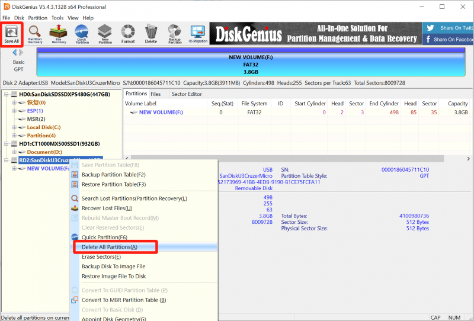Expand the Local Disk(C:) node
This screenshot has height=321, width=474.
(x=14, y=127)
